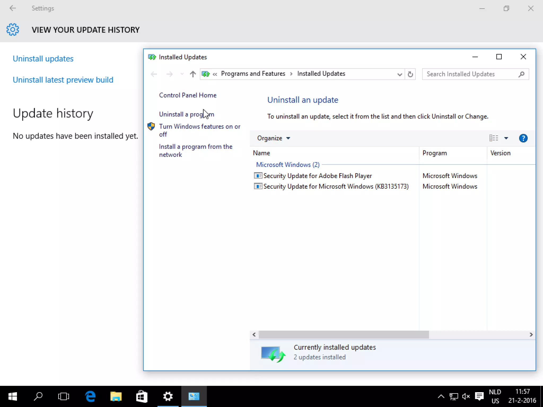Viewport: 543px width, 407px height.
Task: Open taskbar Search magnifier
Action: point(38,396)
